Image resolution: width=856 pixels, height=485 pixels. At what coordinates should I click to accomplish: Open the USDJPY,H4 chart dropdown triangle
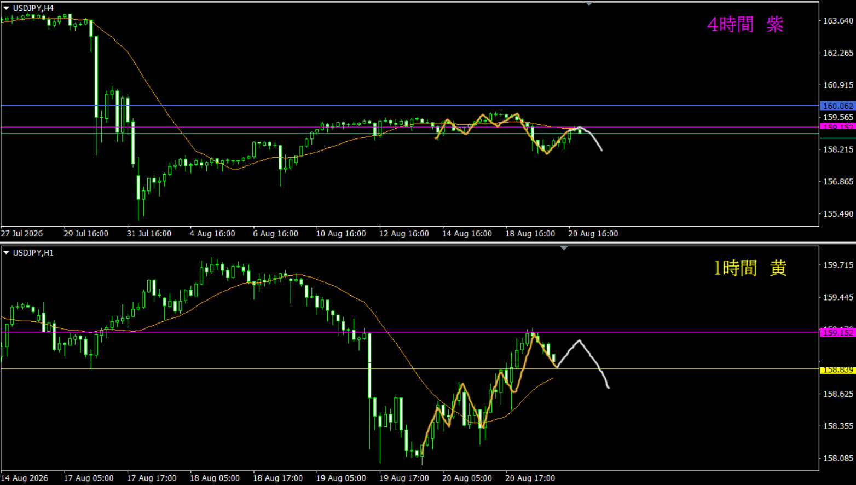click(x=7, y=8)
